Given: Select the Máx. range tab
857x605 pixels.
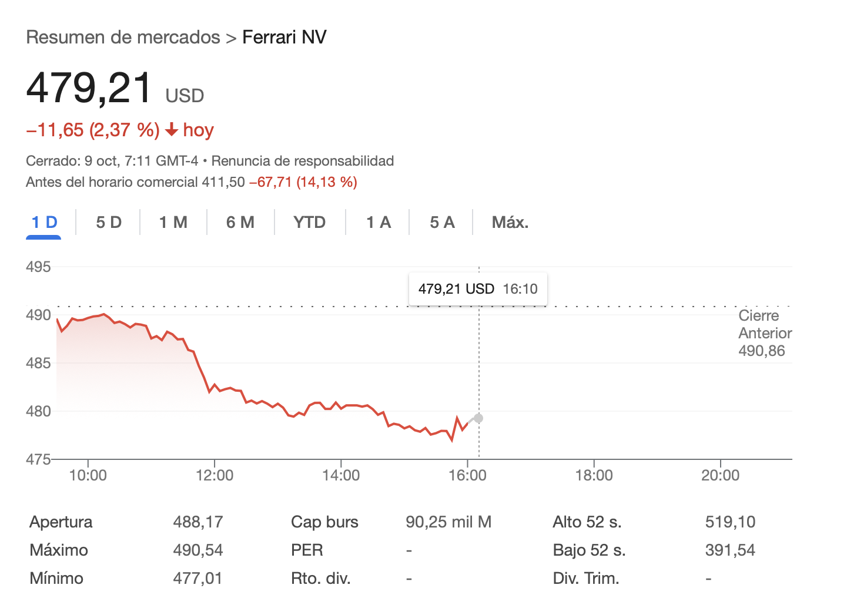Looking at the screenshot, I should pyautogui.click(x=510, y=223).
